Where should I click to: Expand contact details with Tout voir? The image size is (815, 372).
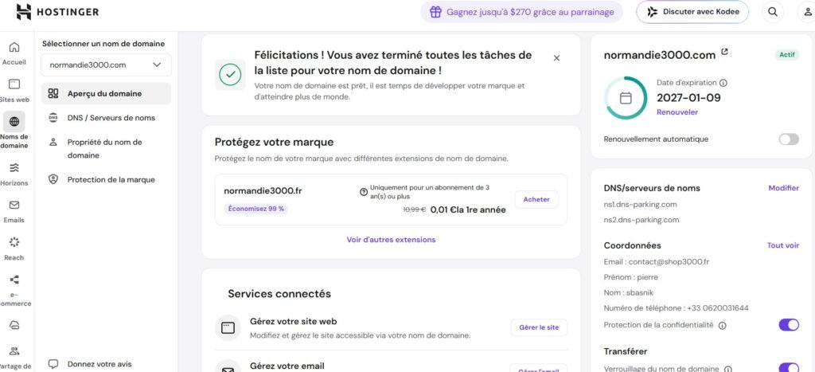[x=783, y=245]
